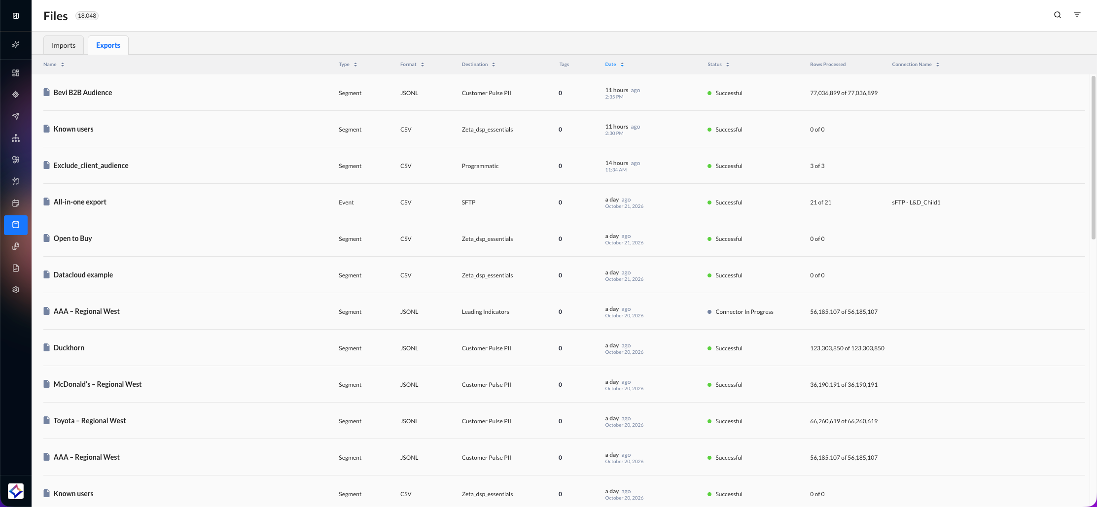
Task: Click 'sFTP - L&D_Child1' connection name
Action: (x=916, y=203)
